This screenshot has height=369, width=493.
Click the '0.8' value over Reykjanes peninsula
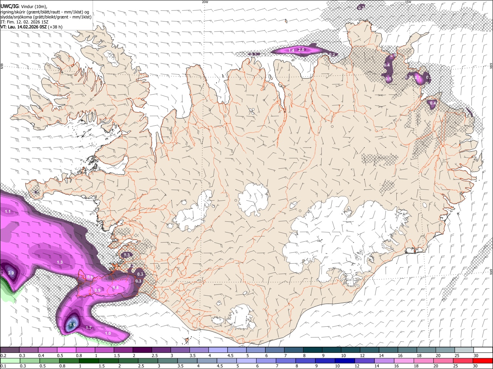[x=116, y=288]
